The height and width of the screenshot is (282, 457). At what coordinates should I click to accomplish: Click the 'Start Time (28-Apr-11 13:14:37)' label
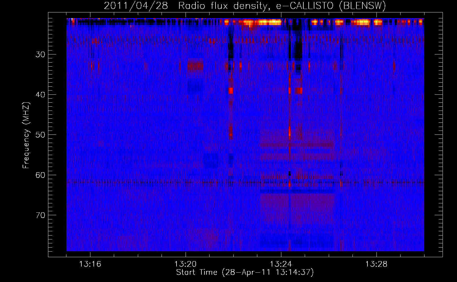point(245,272)
